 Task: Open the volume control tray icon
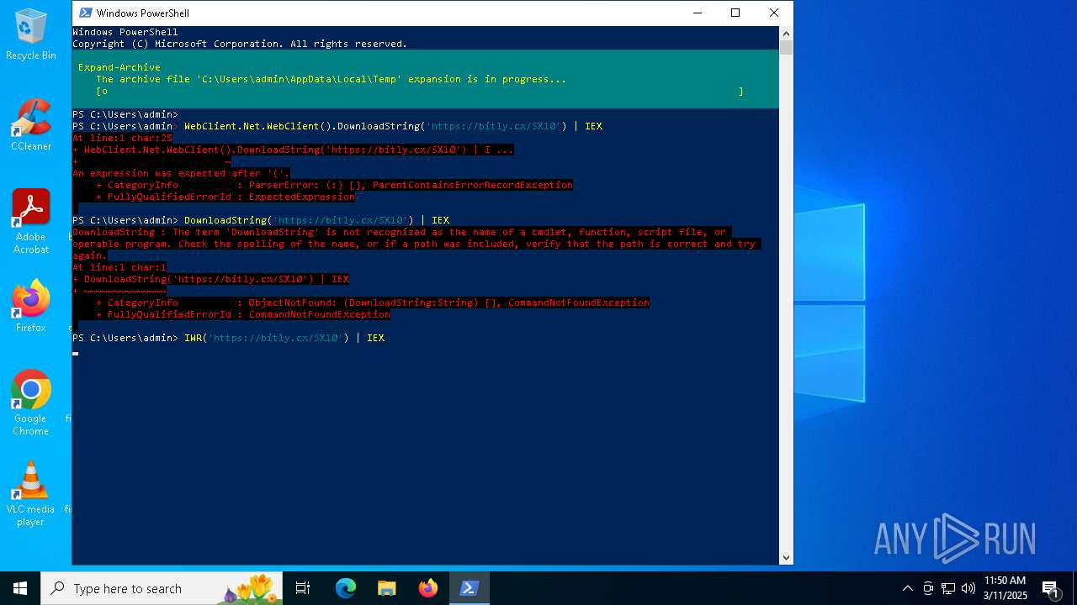(968, 588)
